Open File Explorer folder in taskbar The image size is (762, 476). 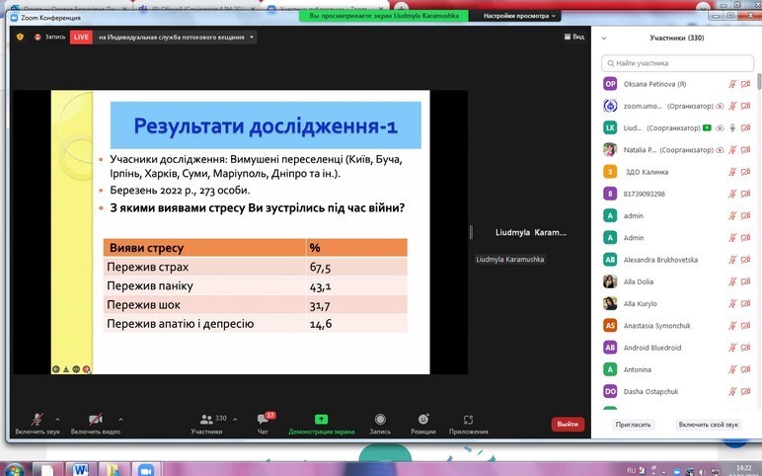coord(113,470)
